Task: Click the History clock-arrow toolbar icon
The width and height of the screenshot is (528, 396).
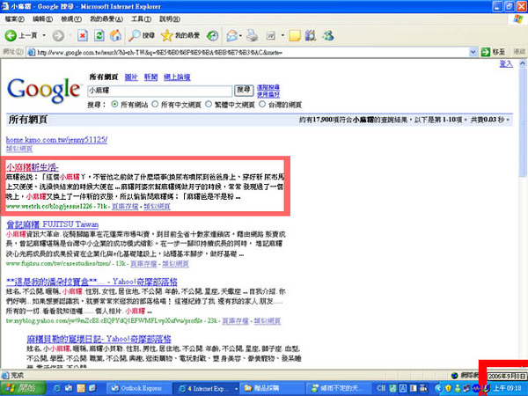Action: 212,35
